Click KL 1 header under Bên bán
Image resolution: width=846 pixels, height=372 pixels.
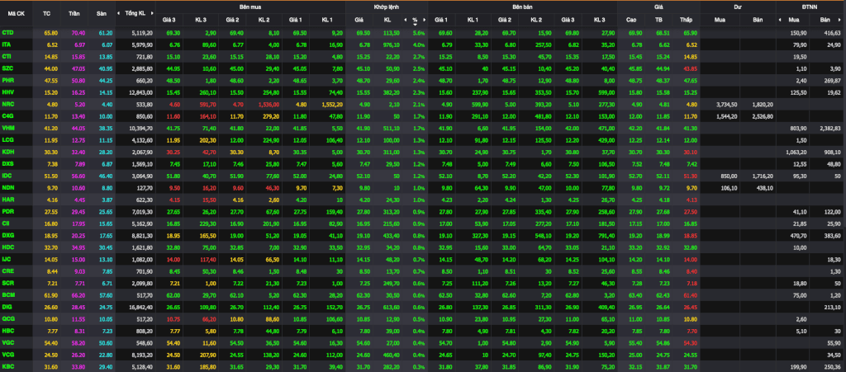(473, 20)
